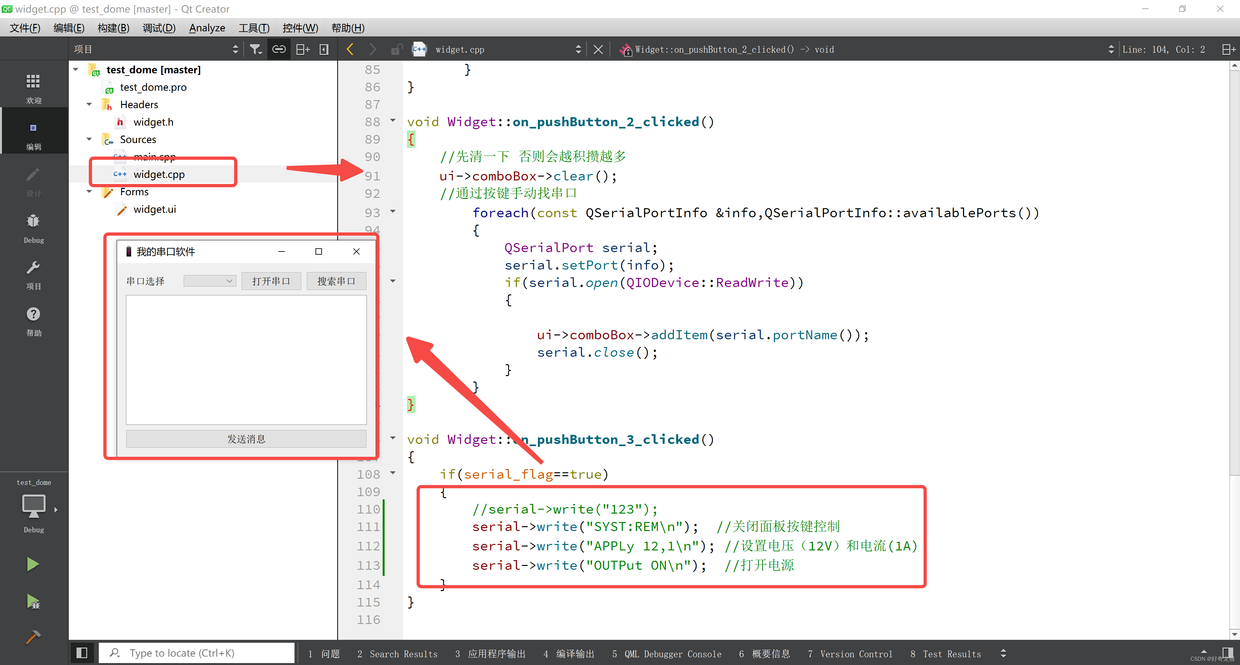
Task: Click the 工具(T) menu item
Action: point(256,28)
